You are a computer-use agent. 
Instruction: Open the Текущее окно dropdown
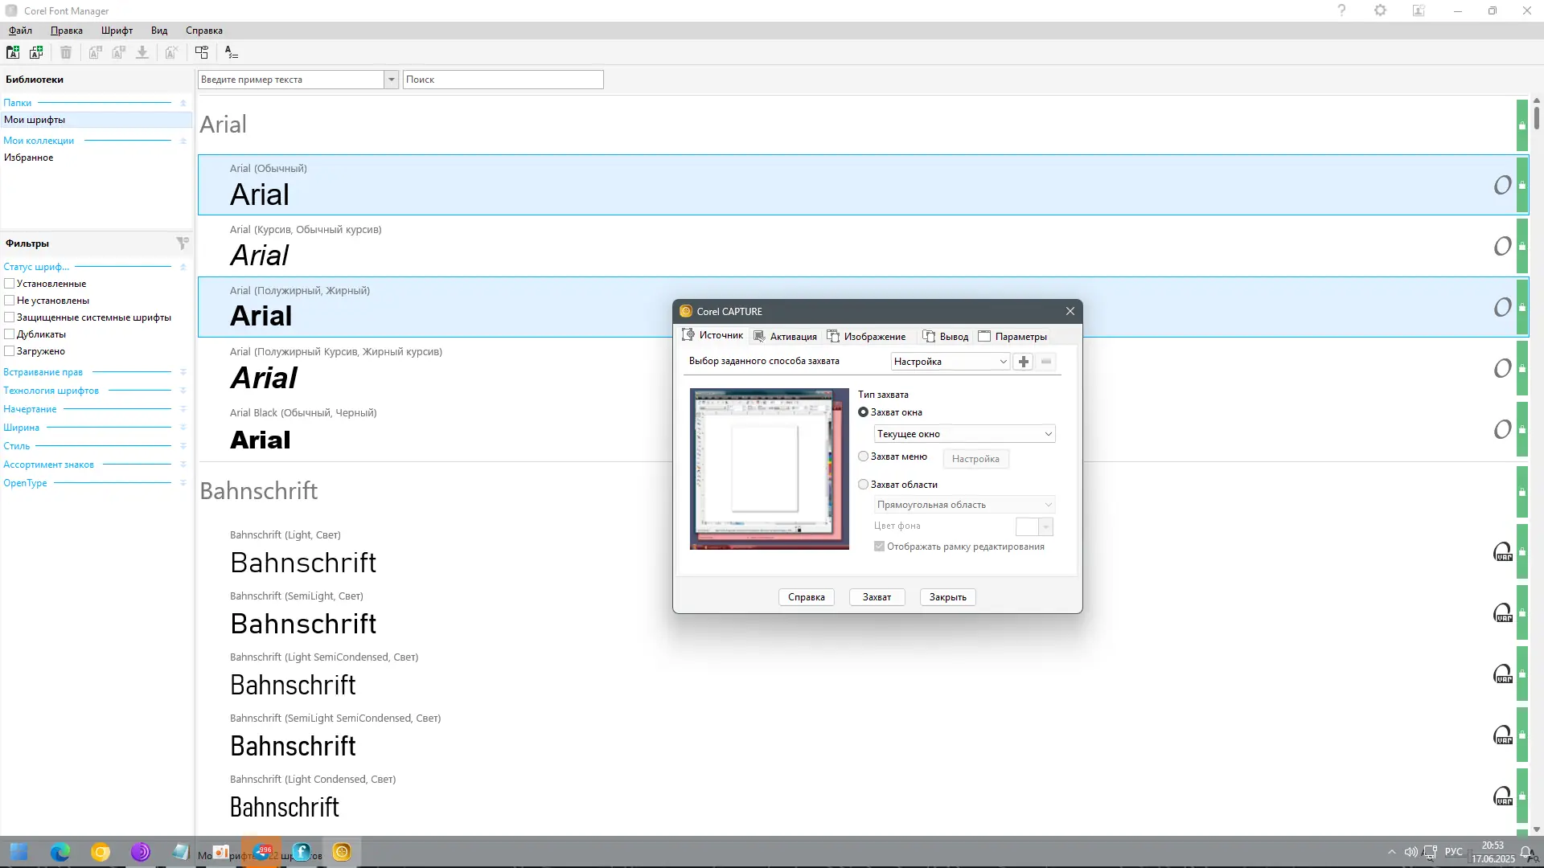point(964,434)
